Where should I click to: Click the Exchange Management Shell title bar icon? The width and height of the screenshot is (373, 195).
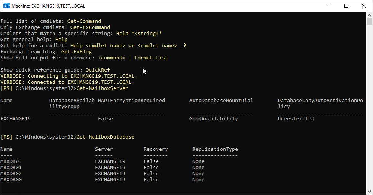click(6, 6)
